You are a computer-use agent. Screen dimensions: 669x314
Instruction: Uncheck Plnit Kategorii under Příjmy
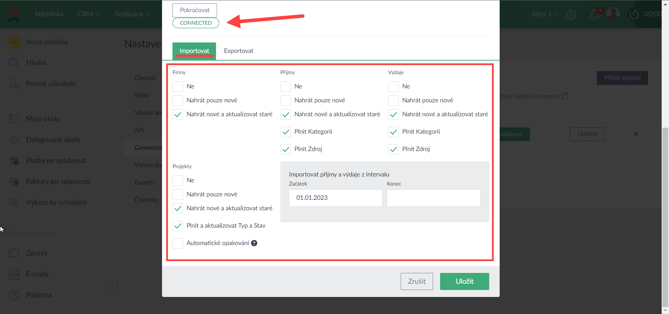286,132
